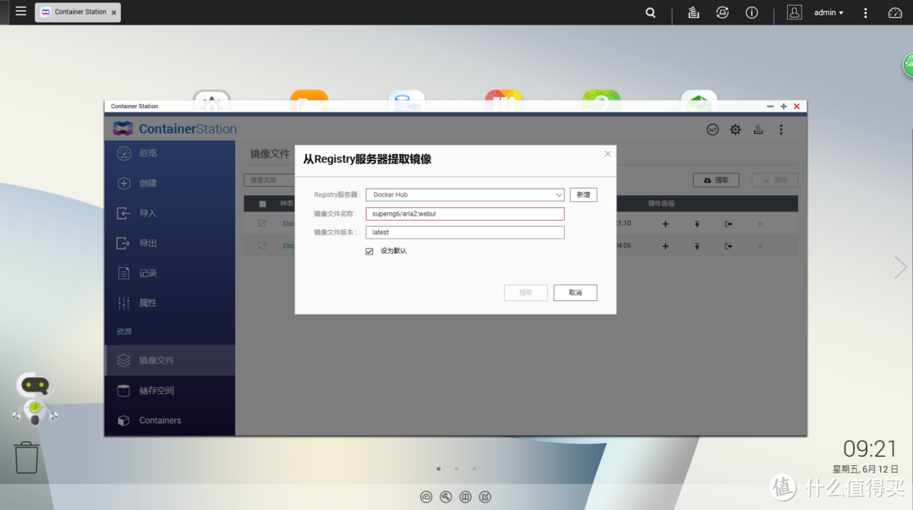Click export icon on second image row

tap(729, 246)
